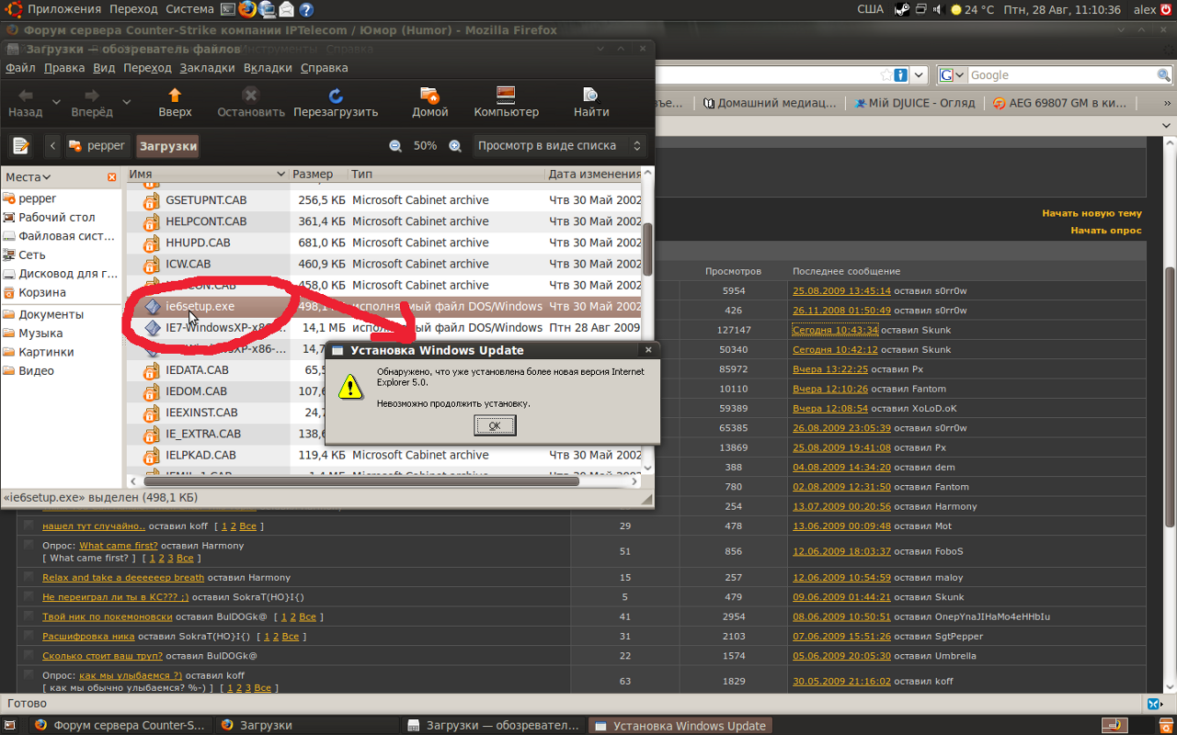
Task: Open the Система menu in top panel
Action: pyautogui.click(x=189, y=9)
